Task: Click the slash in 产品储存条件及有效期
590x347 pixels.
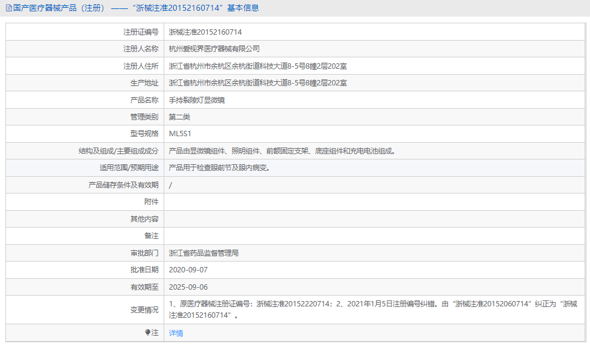Action: pyautogui.click(x=170, y=185)
